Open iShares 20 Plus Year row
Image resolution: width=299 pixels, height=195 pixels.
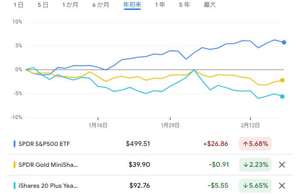click(48, 186)
